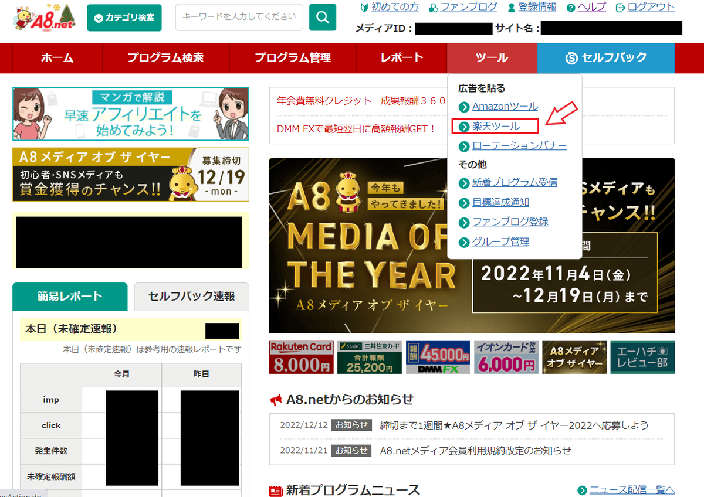Viewport: 704px width, 497px height.
Task: Open ニュース配信一覧へ link
Action: [x=632, y=491]
